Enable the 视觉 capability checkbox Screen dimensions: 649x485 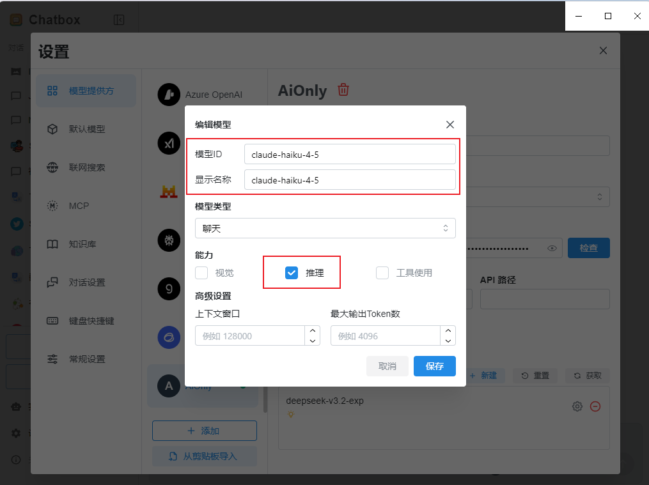point(201,273)
